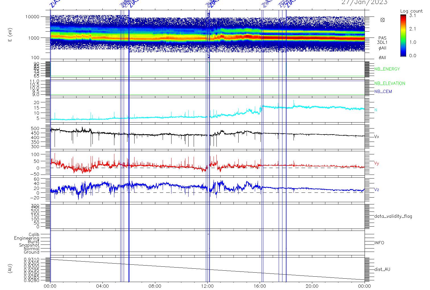
Task: Click the 3.1 colorbar maximum value
Action: click(412, 16)
